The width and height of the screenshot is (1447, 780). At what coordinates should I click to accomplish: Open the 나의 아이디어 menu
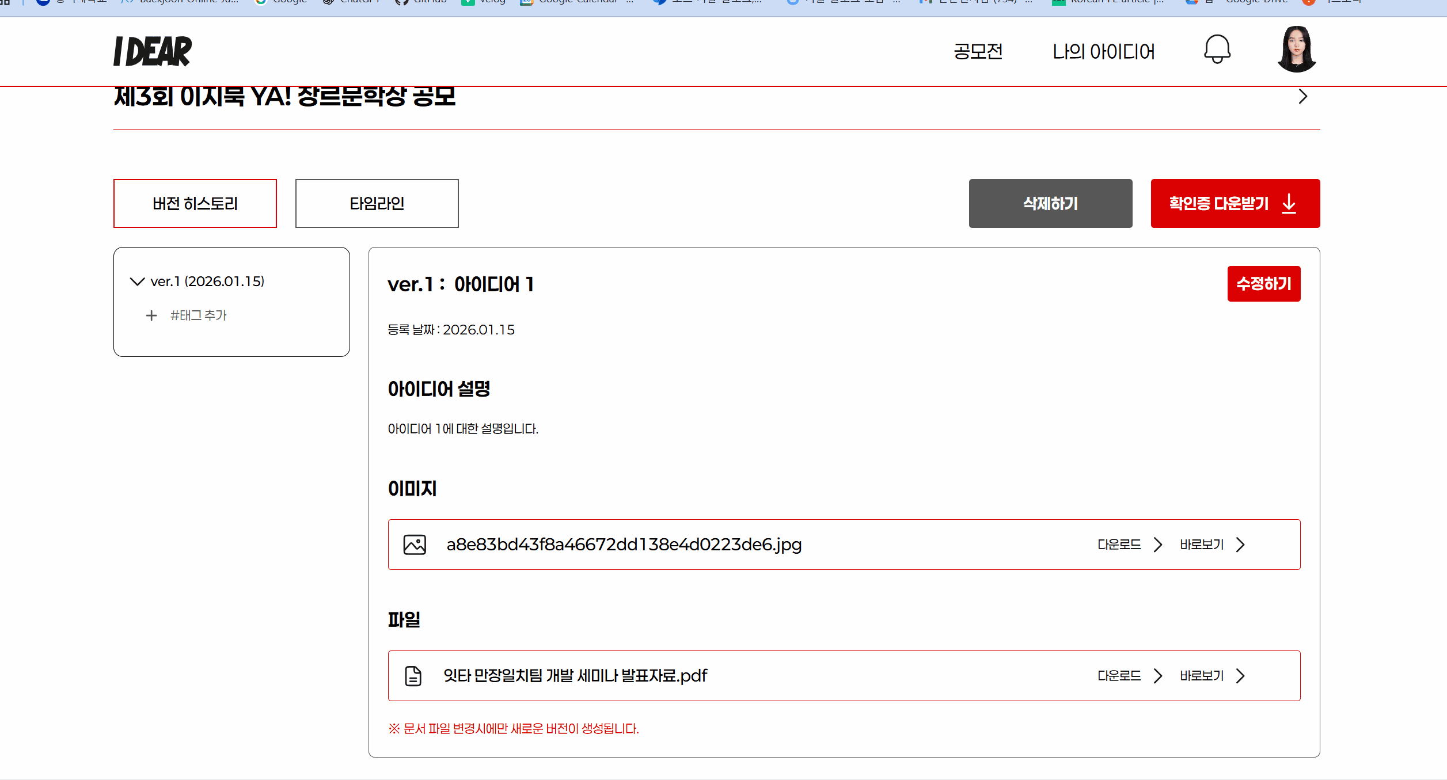point(1103,51)
